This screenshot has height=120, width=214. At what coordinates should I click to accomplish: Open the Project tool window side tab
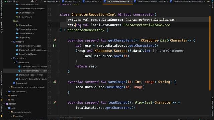pos(1,27)
